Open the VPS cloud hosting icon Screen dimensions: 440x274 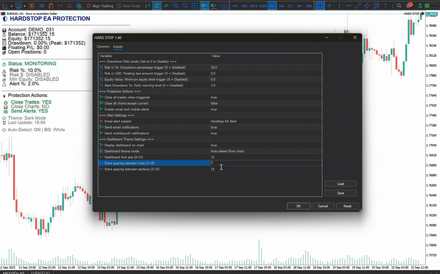click(x=69, y=6)
